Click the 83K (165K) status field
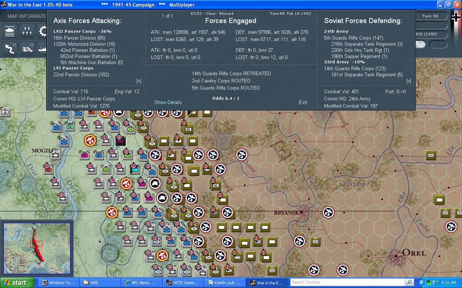This screenshot has height=288, width=462. click(x=432, y=34)
